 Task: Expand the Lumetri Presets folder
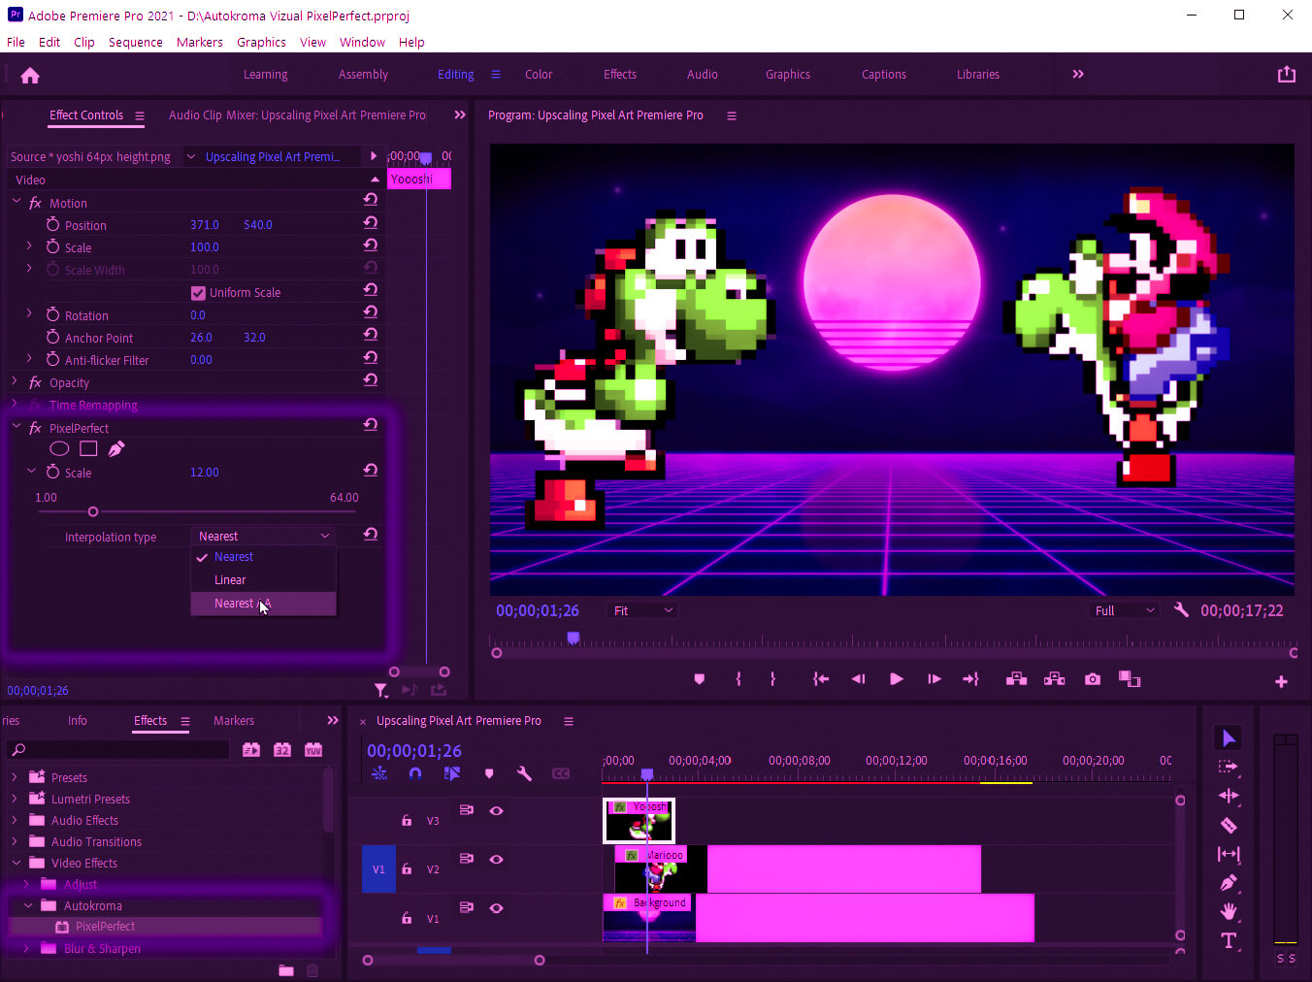pos(15,799)
